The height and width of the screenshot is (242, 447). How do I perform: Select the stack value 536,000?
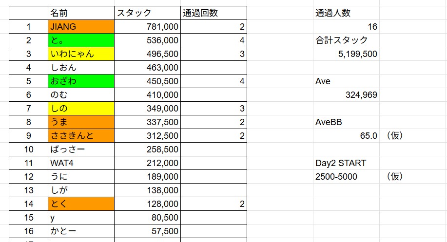pos(147,40)
